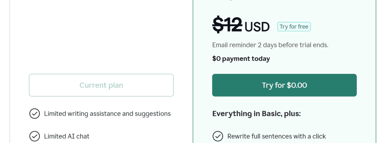This screenshot has width=380, height=143.
Task: Click empty space above Current plan button
Action: (x=101, y=42)
